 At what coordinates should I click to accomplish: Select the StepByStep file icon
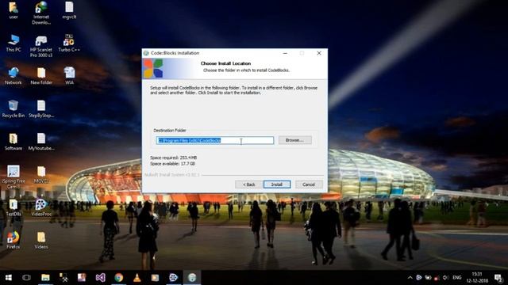click(x=41, y=109)
